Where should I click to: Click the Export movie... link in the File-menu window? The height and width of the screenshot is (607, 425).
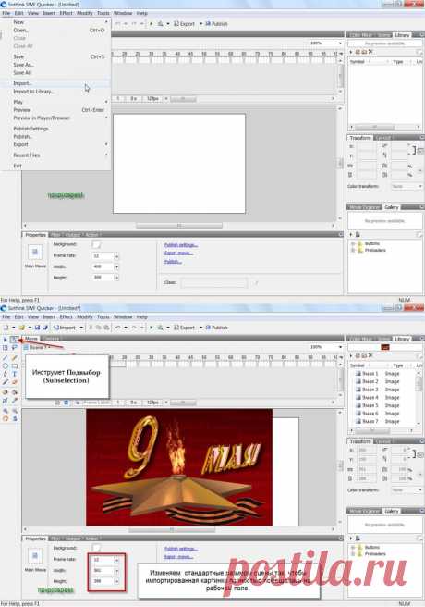[x=178, y=254]
